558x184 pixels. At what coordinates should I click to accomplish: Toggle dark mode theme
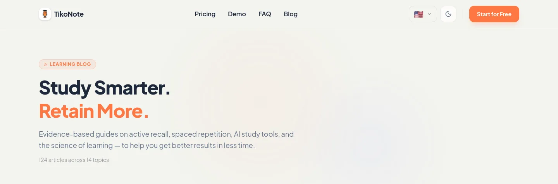[x=448, y=14]
